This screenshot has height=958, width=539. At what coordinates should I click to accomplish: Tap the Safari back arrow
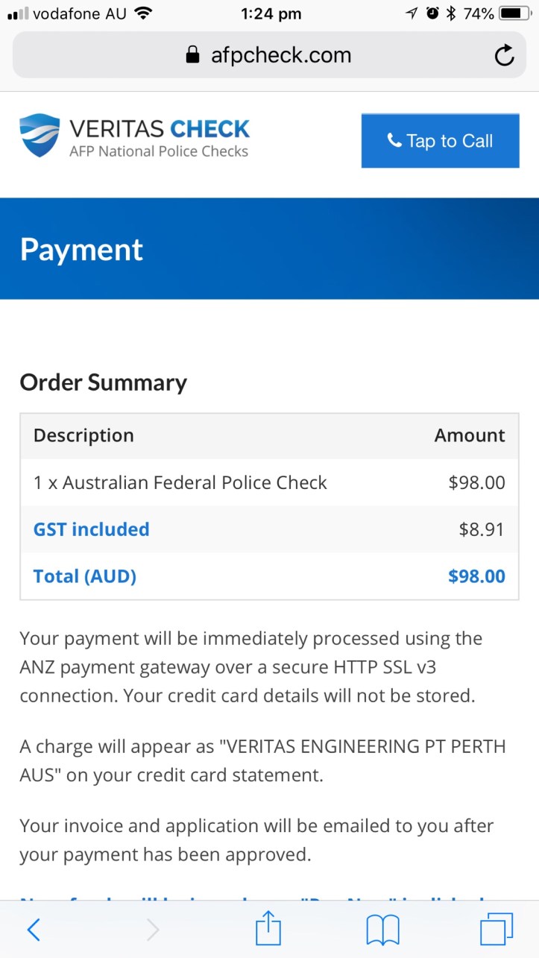coord(34,929)
